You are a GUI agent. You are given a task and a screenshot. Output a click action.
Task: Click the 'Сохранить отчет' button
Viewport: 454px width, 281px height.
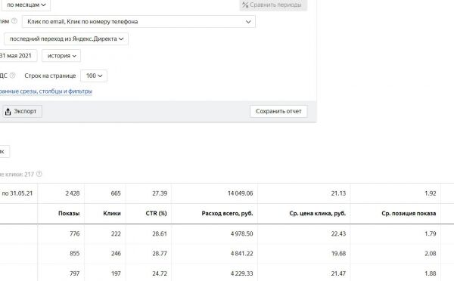[x=278, y=111]
